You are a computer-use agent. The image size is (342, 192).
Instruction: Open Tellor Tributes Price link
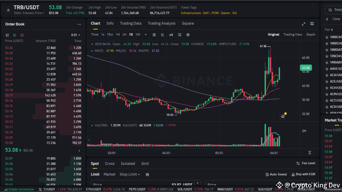[x=29, y=13]
